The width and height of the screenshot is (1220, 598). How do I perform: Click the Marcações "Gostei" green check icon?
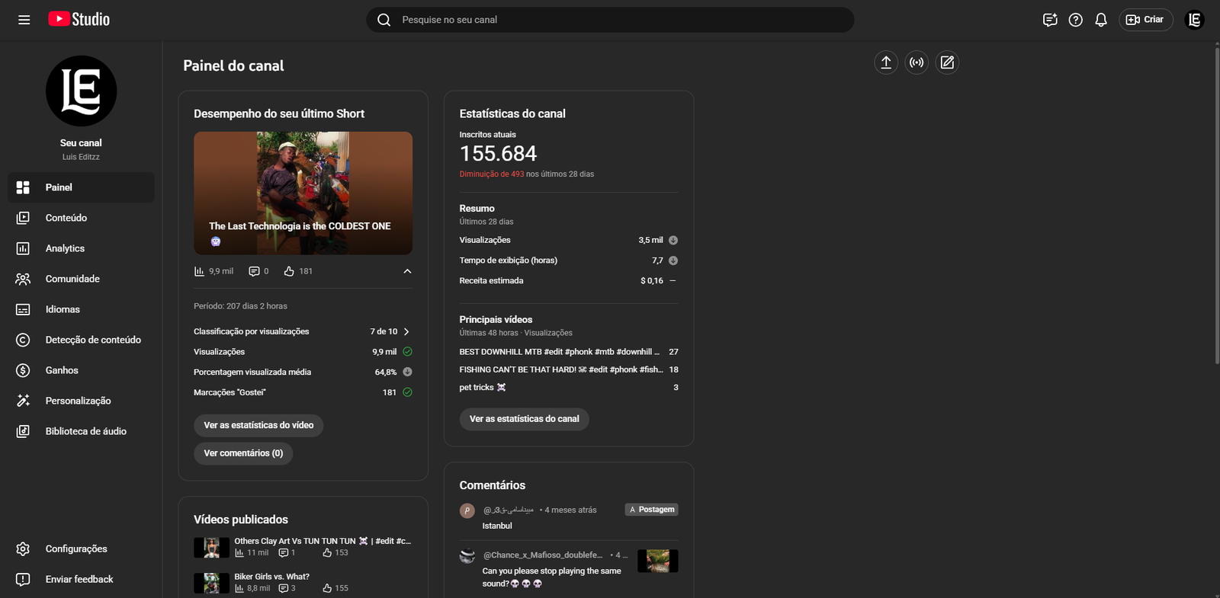[x=407, y=392]
